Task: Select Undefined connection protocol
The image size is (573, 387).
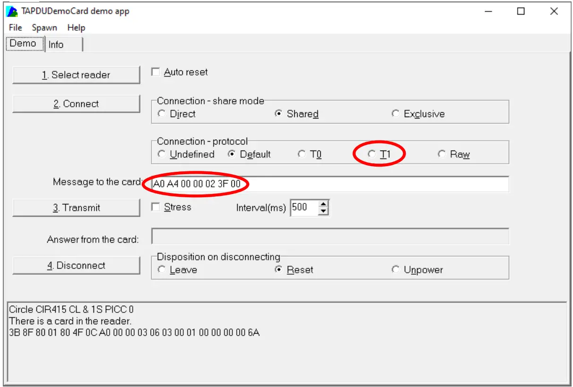Action: pos(186,154)
